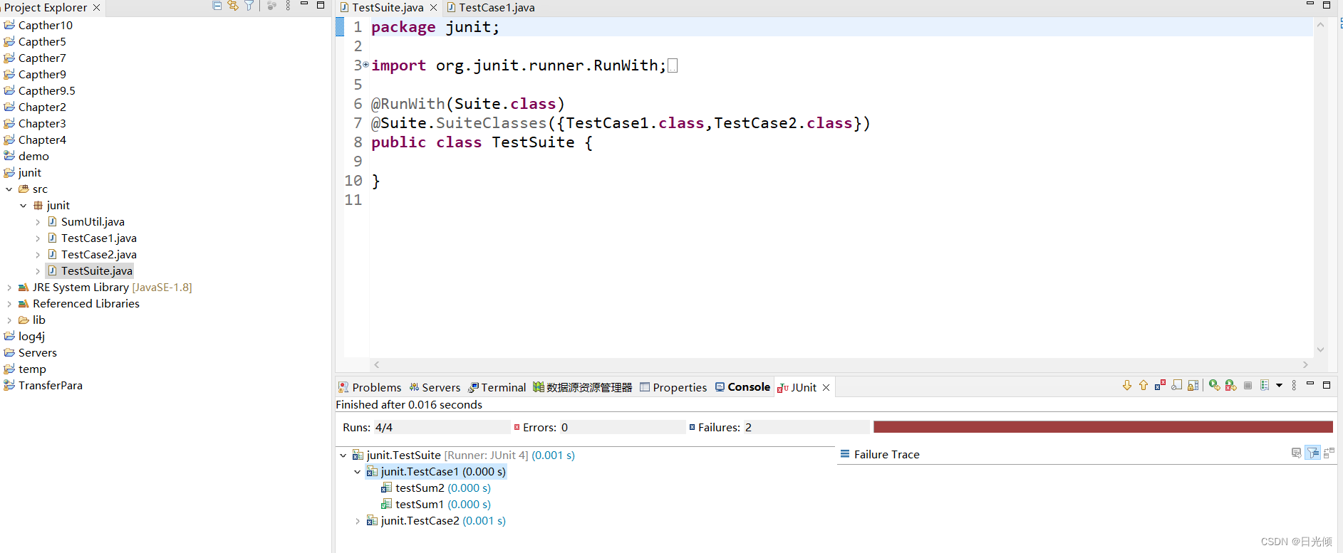Maximize the editor area
This screenshot has height=553, width=1343.
pos(1327,5)
